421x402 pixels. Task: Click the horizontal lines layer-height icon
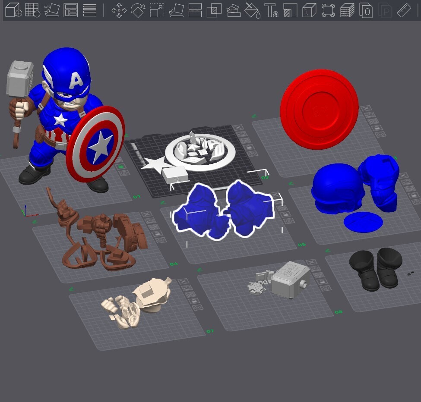click(90, 10)
